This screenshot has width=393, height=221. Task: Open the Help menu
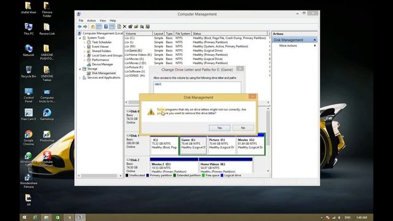(x=113, y=20)
